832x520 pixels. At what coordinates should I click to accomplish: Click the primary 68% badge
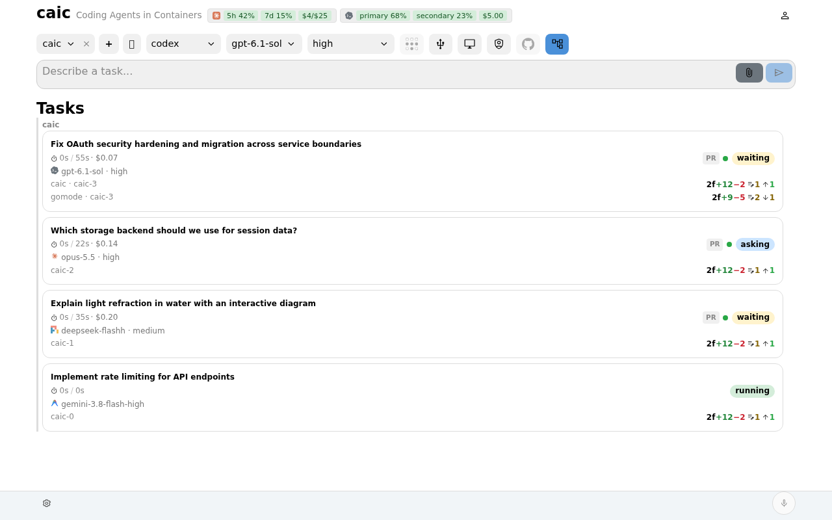383,16
